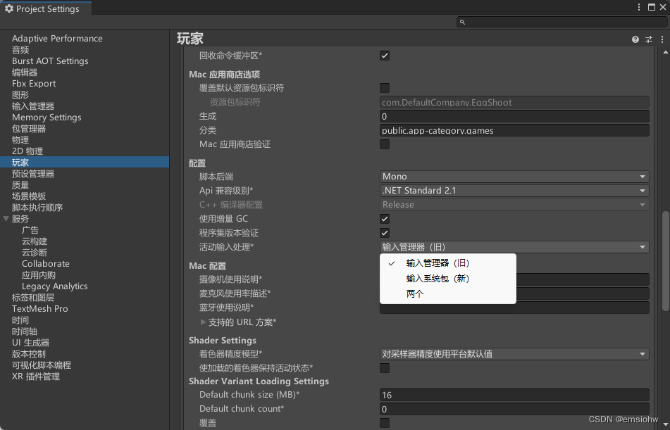This screenshot has height=430, width=670.
Task: Open 图形 settings category
Action: [x=20, y=95]
